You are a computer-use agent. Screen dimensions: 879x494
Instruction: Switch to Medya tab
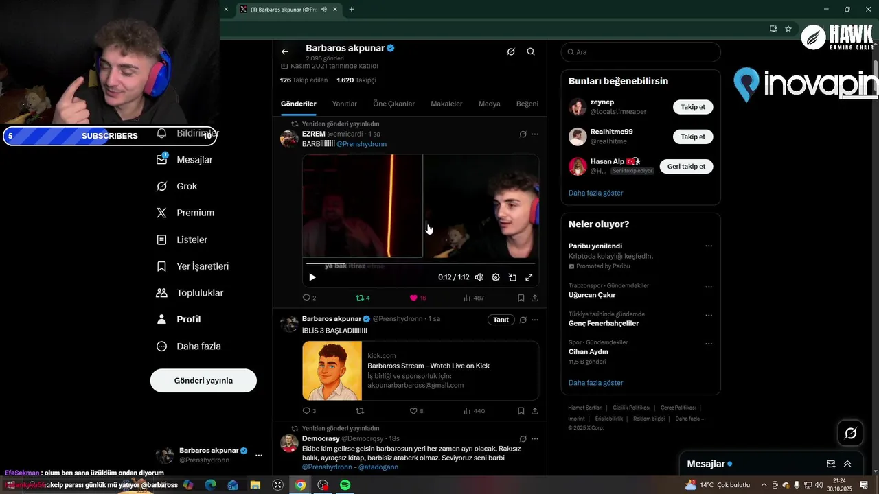point(490,104)
